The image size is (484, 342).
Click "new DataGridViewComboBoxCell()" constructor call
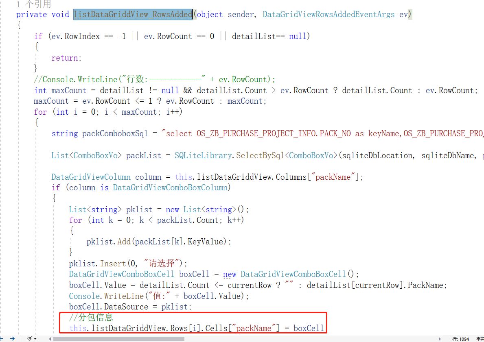click(x=289, y=274)
